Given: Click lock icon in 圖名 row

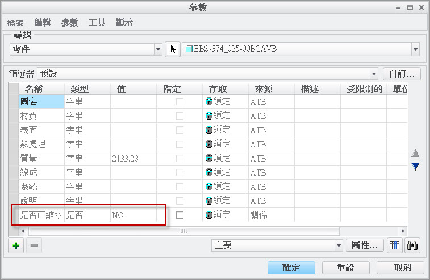Looking at the screenshot, I should tap(209, 101).
